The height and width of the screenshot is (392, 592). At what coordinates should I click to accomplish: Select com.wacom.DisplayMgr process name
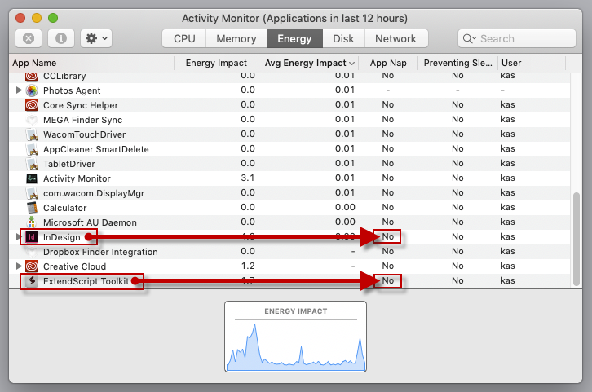tap(94, 193)
